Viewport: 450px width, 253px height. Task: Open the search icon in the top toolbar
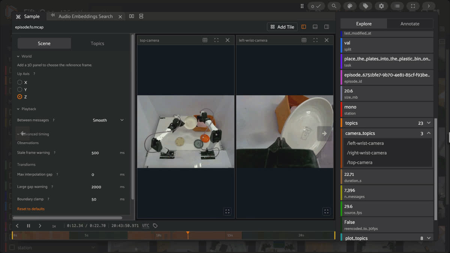(x=334, y=6)
